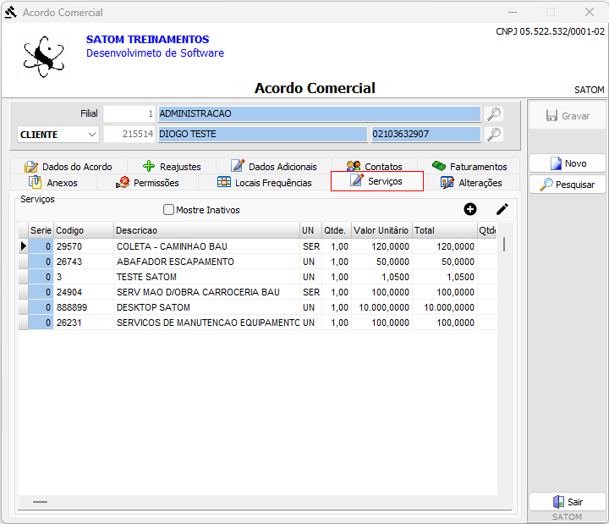Enable the Mostre Inativos checkbox

[x=168, y=210]
